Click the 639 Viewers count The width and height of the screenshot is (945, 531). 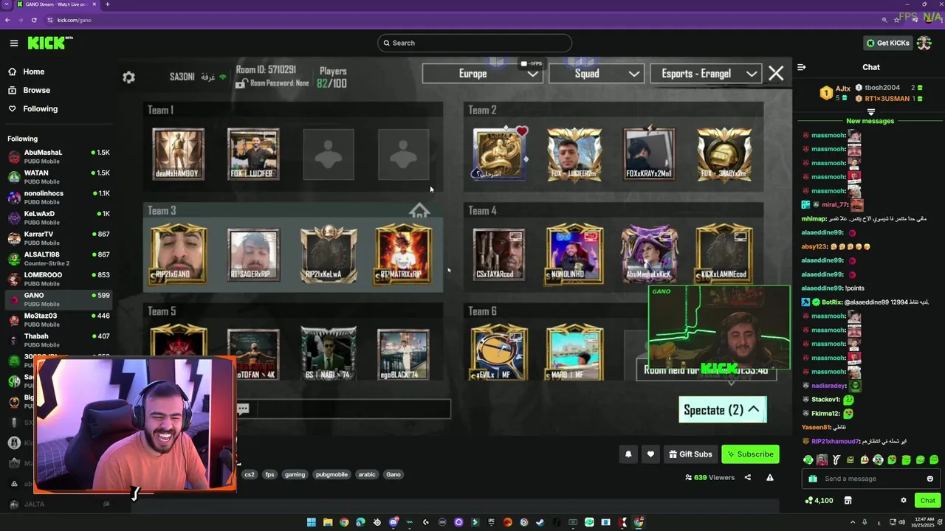(709, 477)
